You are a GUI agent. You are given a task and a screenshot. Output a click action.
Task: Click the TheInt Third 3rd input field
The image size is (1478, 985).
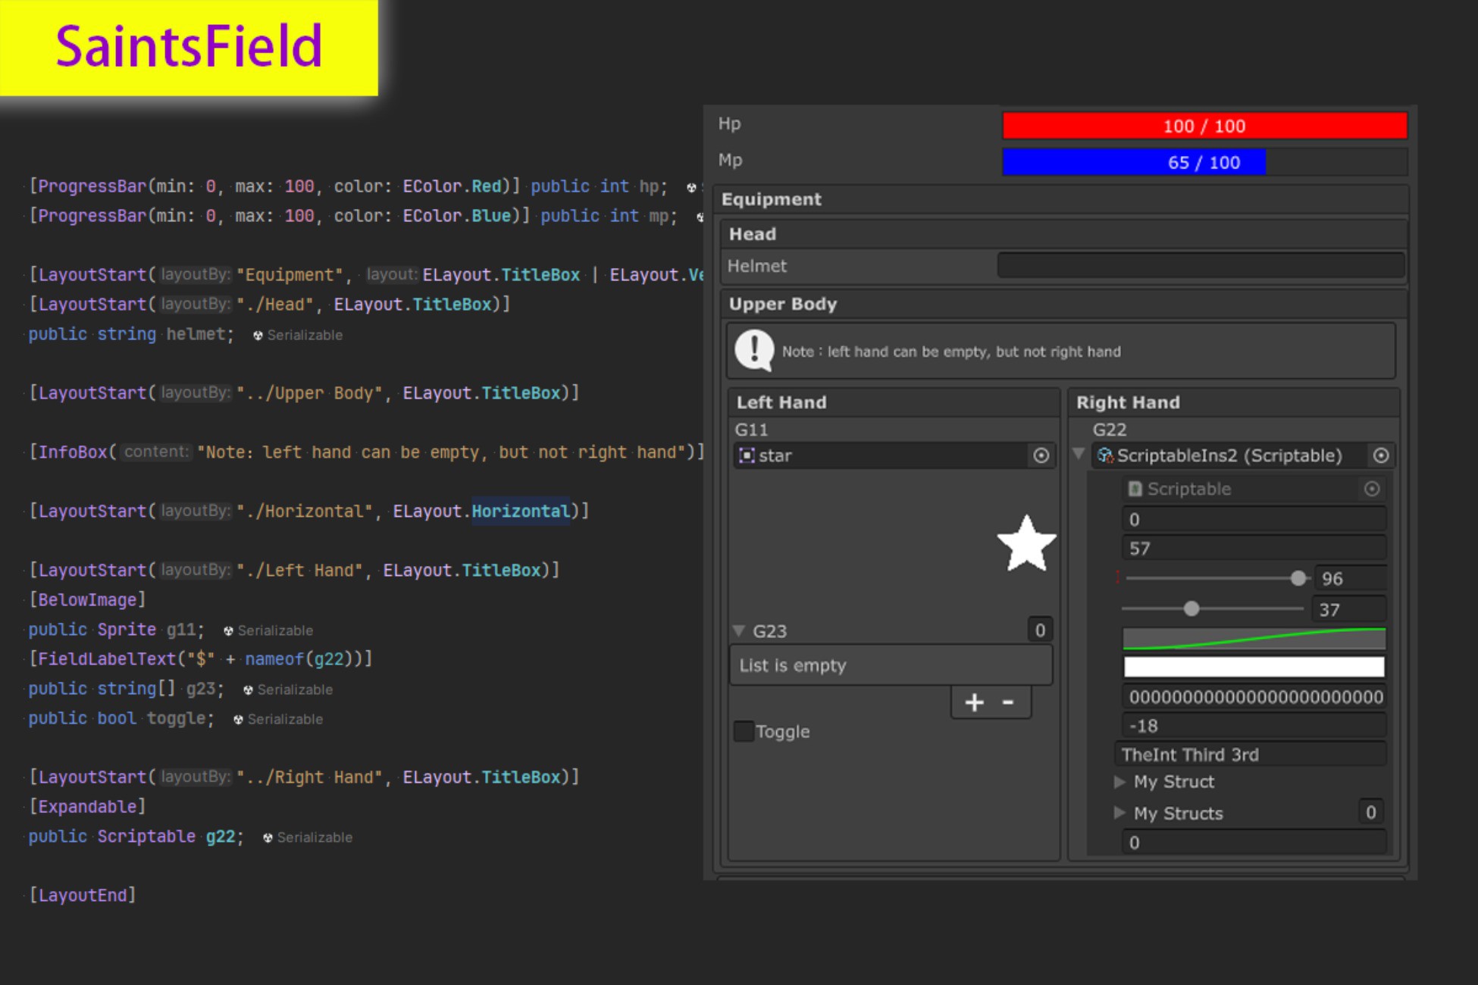coord(1251,754)
